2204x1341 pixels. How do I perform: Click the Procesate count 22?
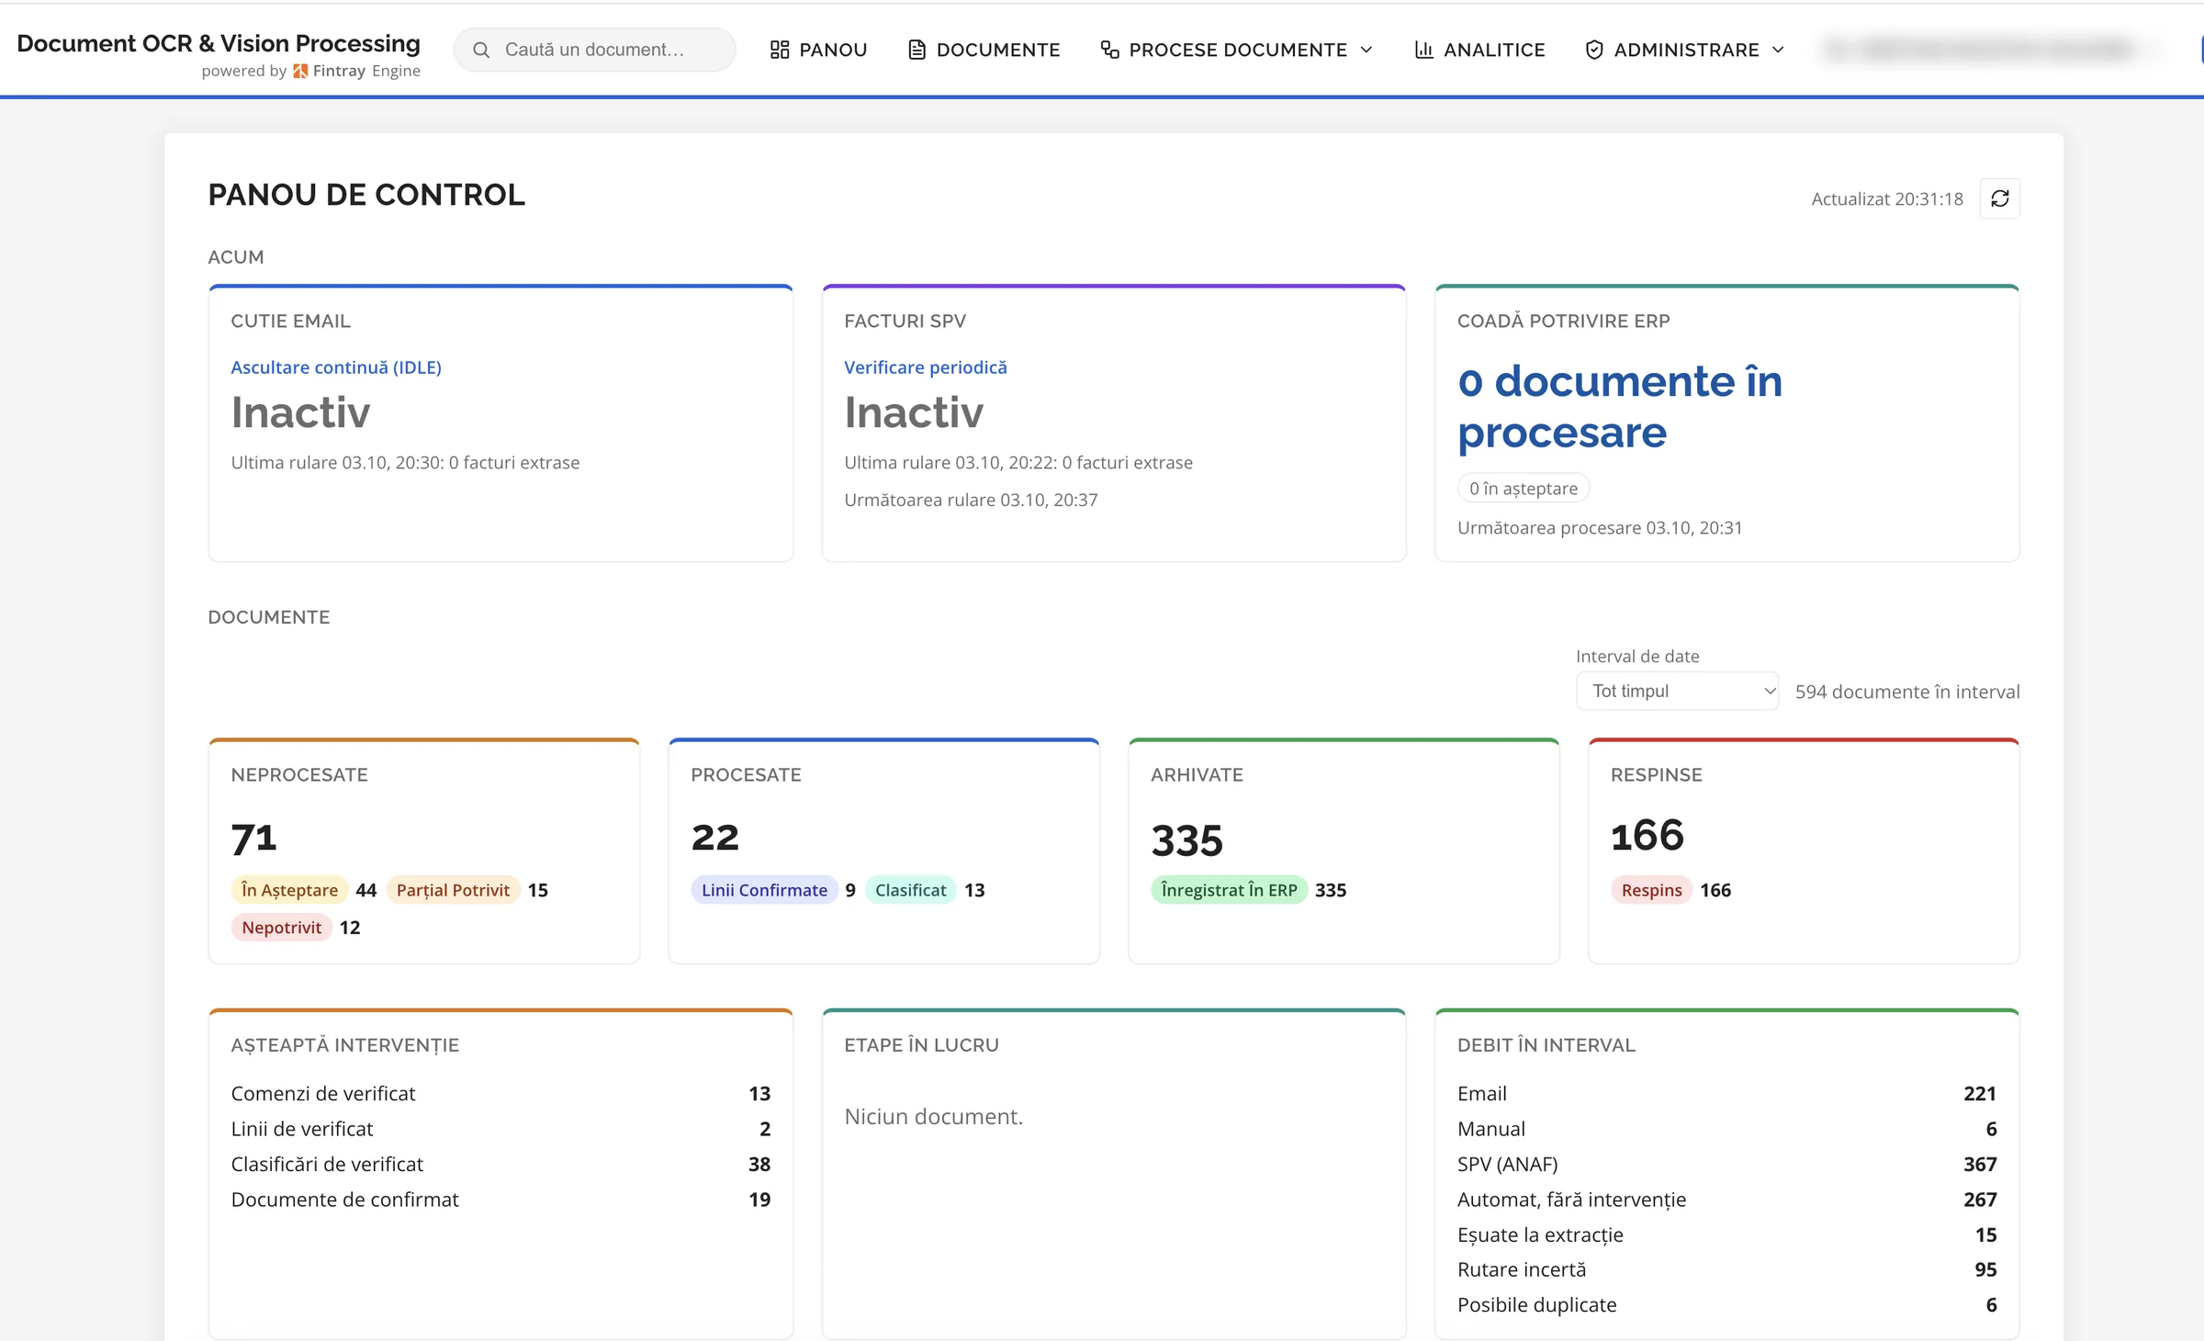(x=715, y=838)
